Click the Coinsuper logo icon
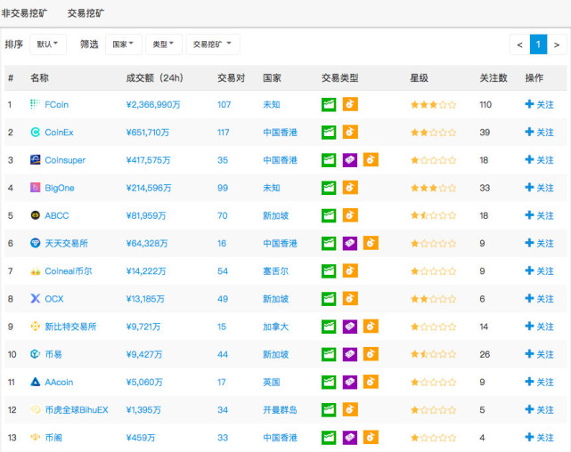Image resolution: width=571 pixels, height=452 pixels. (35, 159)
